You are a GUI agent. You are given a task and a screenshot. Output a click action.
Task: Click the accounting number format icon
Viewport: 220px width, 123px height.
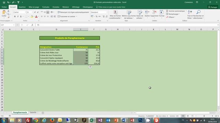(x=92, y=16)
